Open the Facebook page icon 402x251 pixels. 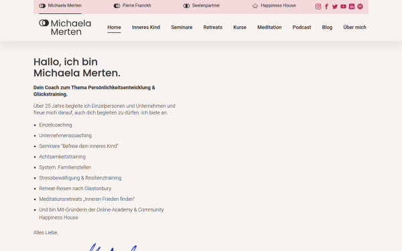point(326,7)
